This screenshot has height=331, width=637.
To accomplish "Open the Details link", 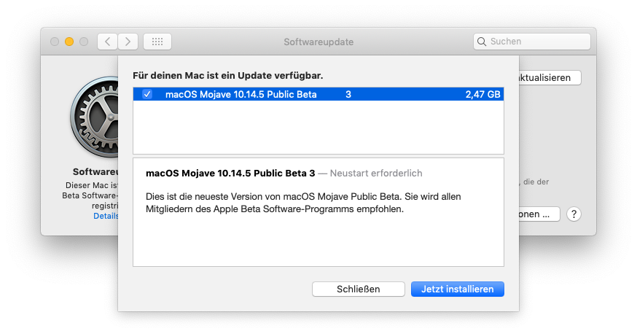I will click(x=106, y=217).
